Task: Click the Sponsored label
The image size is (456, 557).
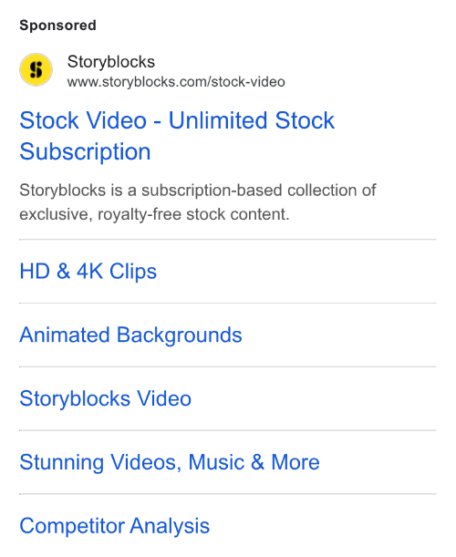Action: [x=57, y=26]
